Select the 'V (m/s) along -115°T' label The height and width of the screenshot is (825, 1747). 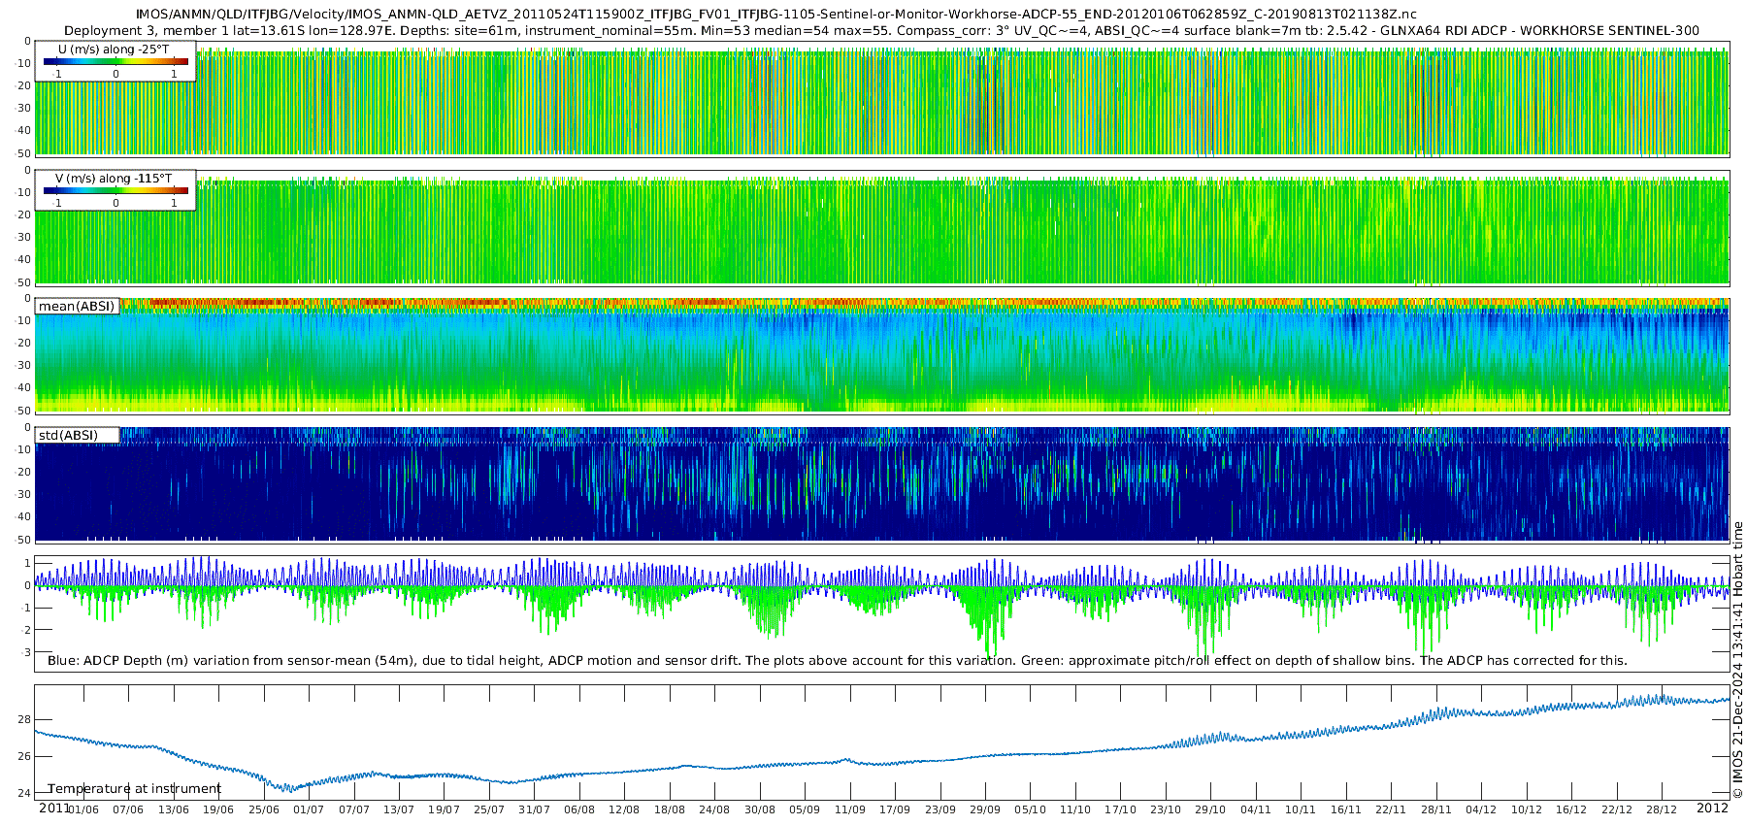[x=114, y=179]
